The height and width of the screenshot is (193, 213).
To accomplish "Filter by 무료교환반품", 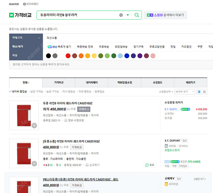I will point(157,47).
